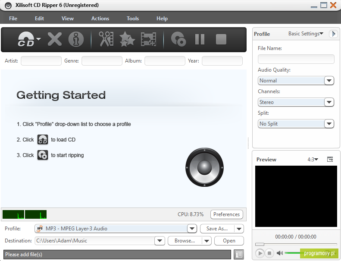
Task: Click the File Name input field
Action: coord(296,59)
